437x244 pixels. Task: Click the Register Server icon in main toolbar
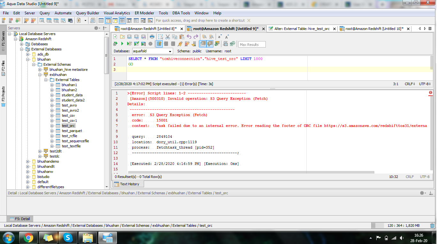tap(4, 20)
